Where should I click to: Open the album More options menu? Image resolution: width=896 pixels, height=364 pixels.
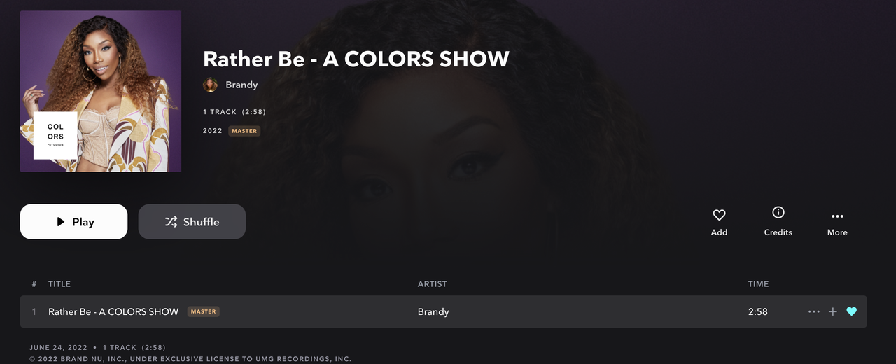tap(837, 216)
